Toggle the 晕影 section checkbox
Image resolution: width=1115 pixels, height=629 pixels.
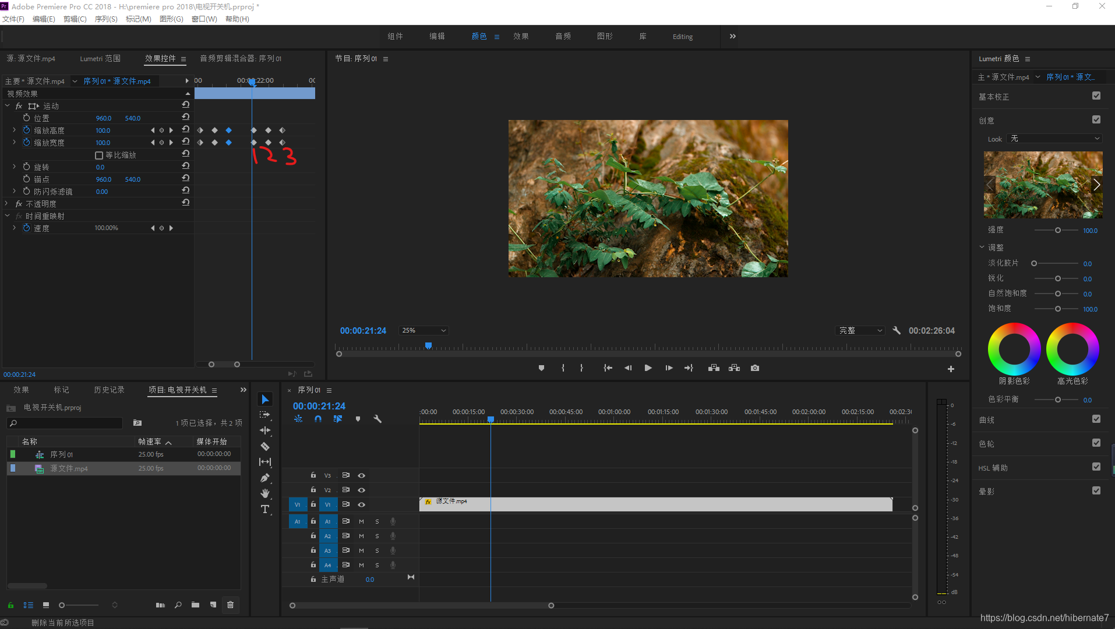(1096, 491)
